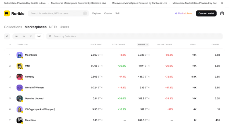This screenshot has width=229, height=124.
Task: Click the World Of Women avatar
Action: pyautogui.click(x=20, y=87)
